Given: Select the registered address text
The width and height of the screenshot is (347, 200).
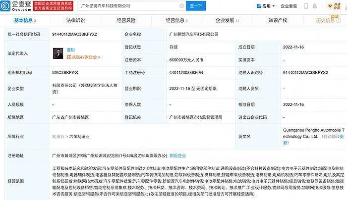Looking at the screenshot, I should tap(110, 155).
